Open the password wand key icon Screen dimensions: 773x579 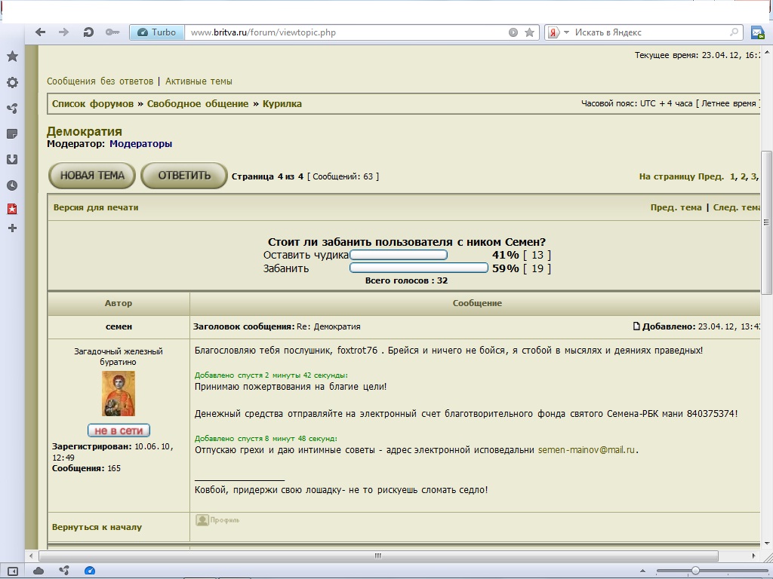pyautogui.click(x=112, y=32)
